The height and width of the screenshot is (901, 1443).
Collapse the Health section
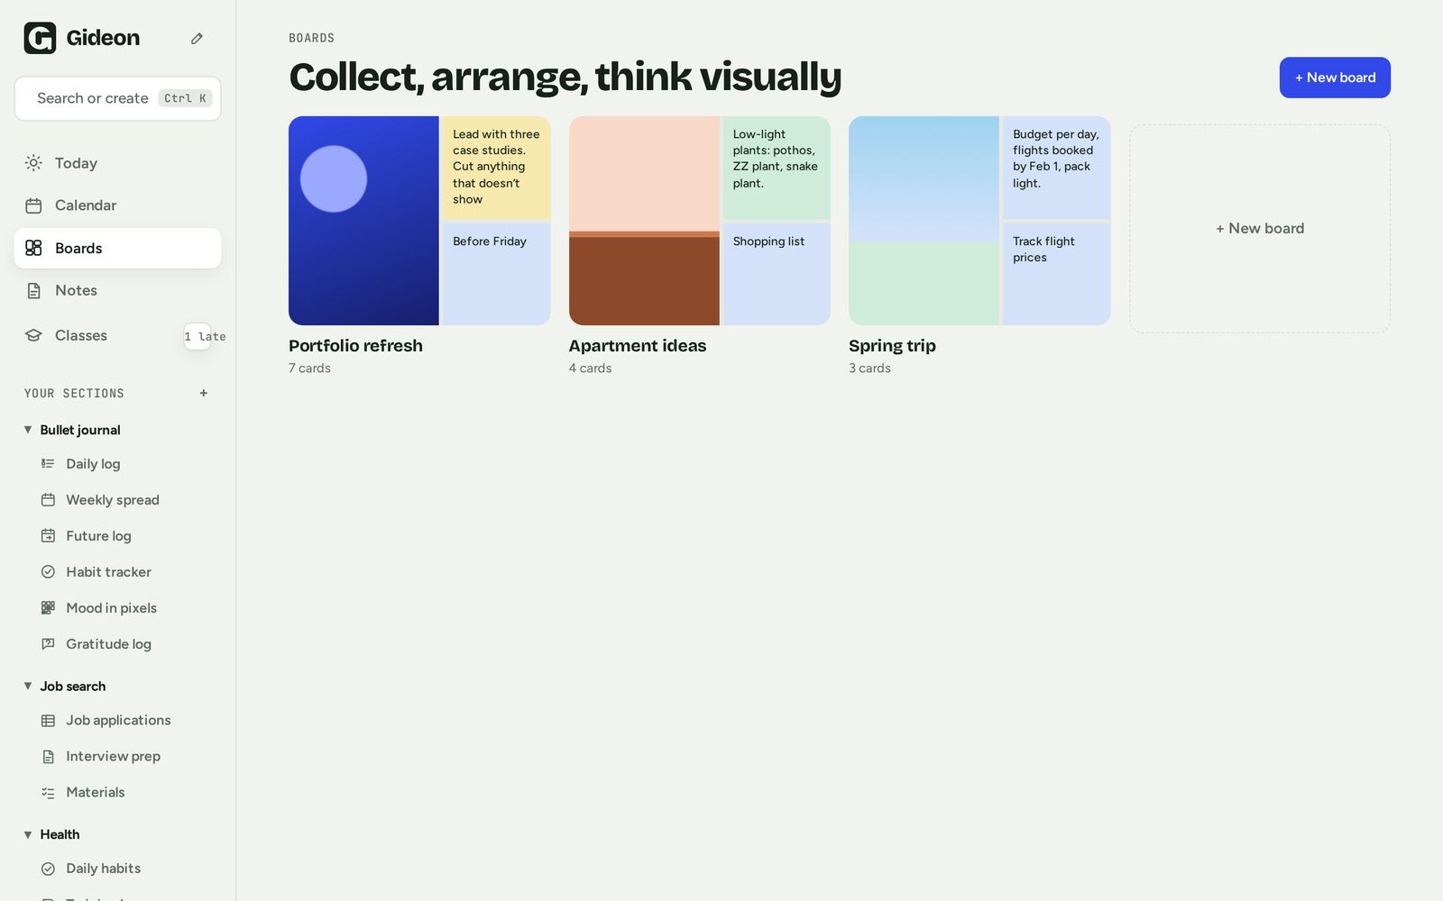click(x=28, y=834)
